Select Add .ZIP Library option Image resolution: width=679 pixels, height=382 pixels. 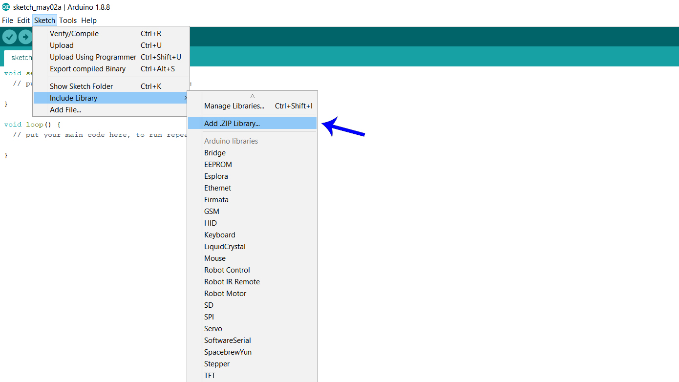(232, 124)
